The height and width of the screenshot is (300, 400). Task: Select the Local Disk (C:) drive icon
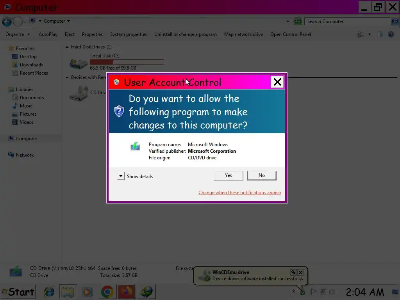pyautogui.click(x=79, y=64)
